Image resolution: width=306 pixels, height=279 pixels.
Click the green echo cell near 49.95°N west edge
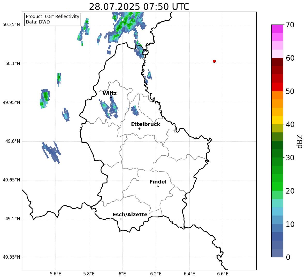[45, 98]
